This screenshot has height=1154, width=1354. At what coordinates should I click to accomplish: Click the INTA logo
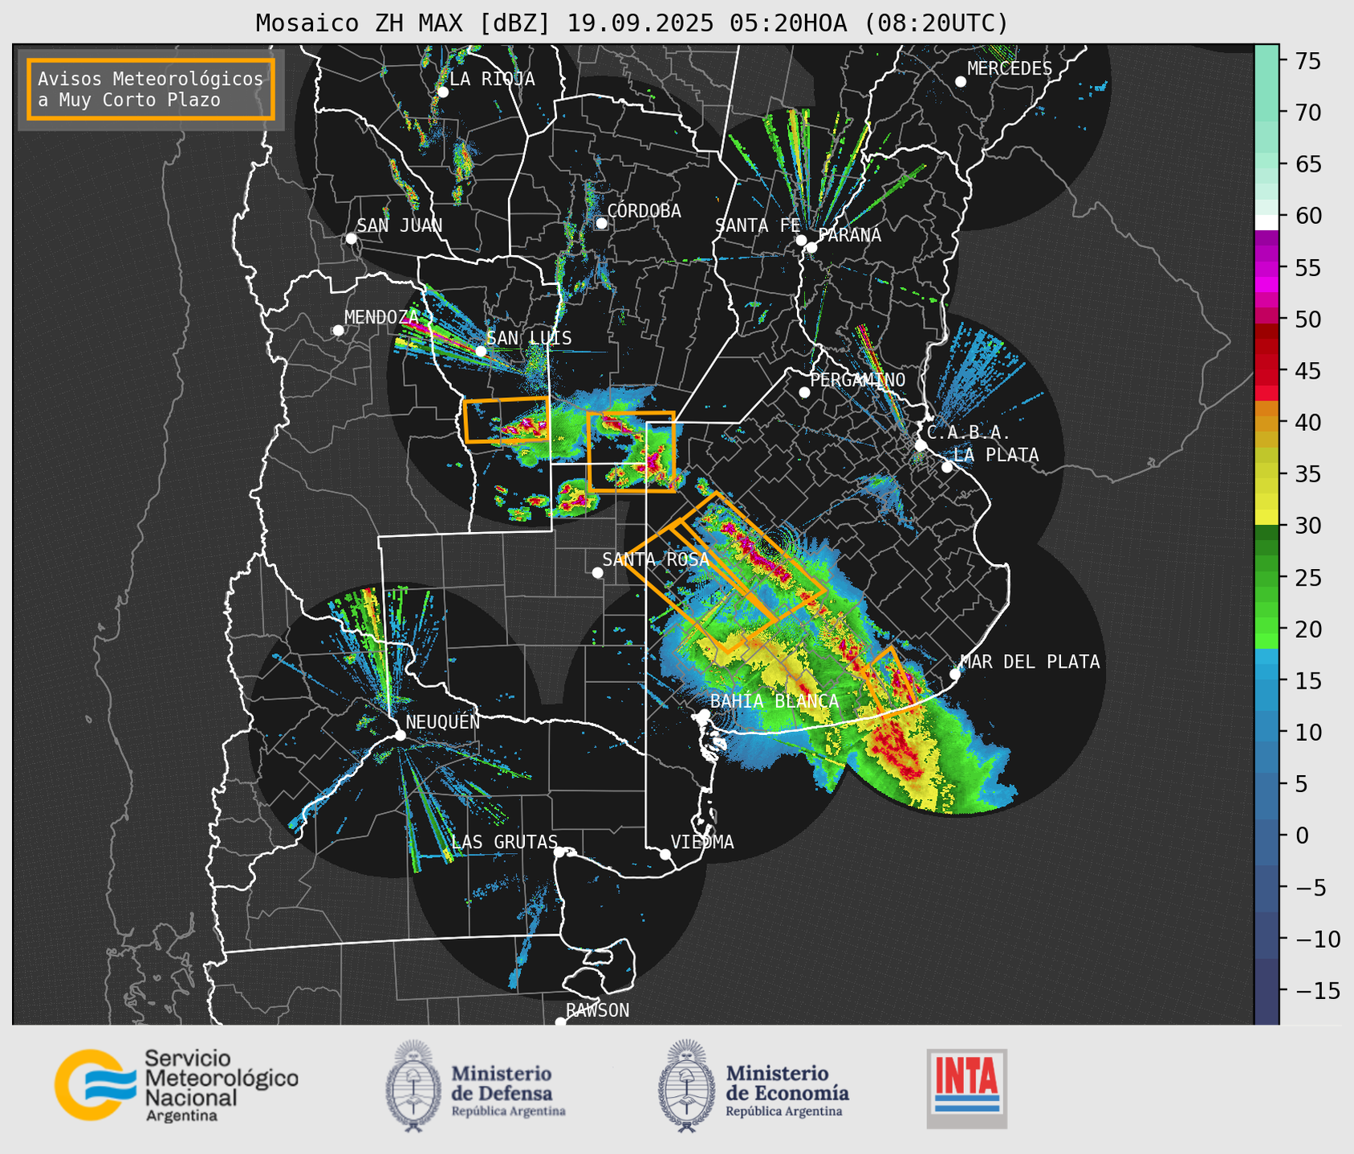coord(966,1089)
